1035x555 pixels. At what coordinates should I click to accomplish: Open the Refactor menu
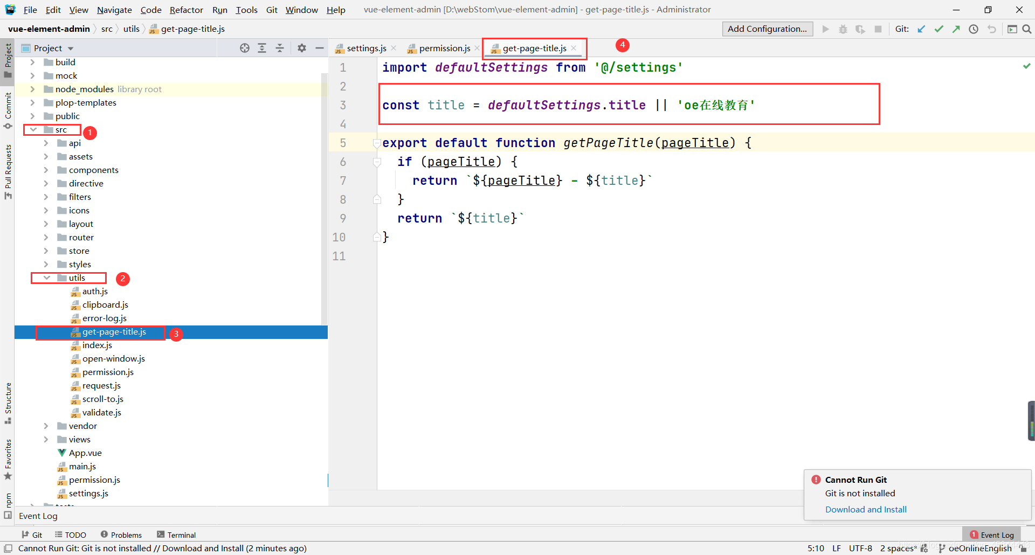coord(186,10)
